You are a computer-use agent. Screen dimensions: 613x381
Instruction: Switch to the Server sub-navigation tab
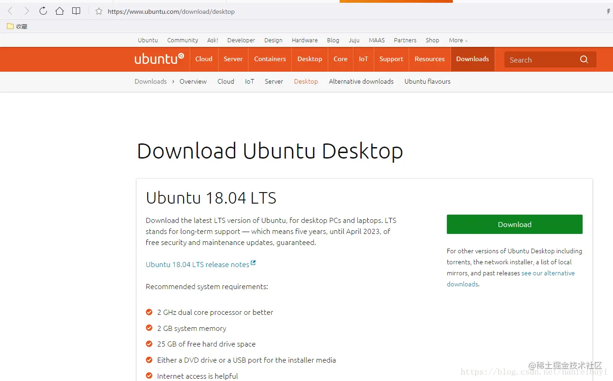tap(274, 81)
